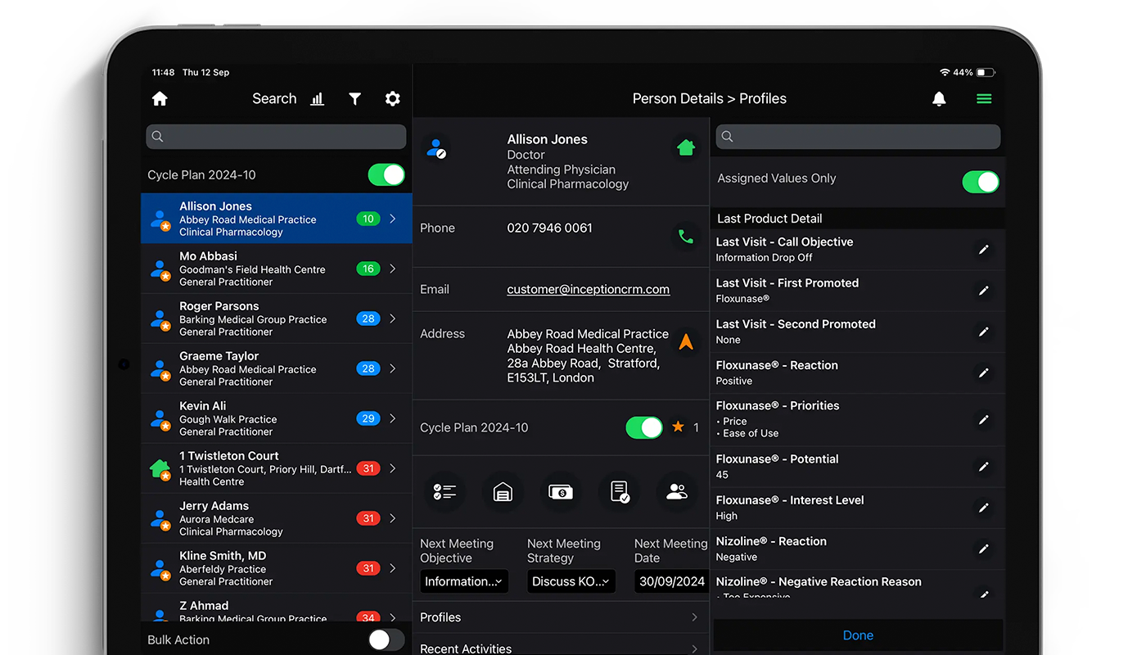The image size is (1146, 655).
Task: Select 1 Twistleton Court entry
Action: (x=277, y=468)
